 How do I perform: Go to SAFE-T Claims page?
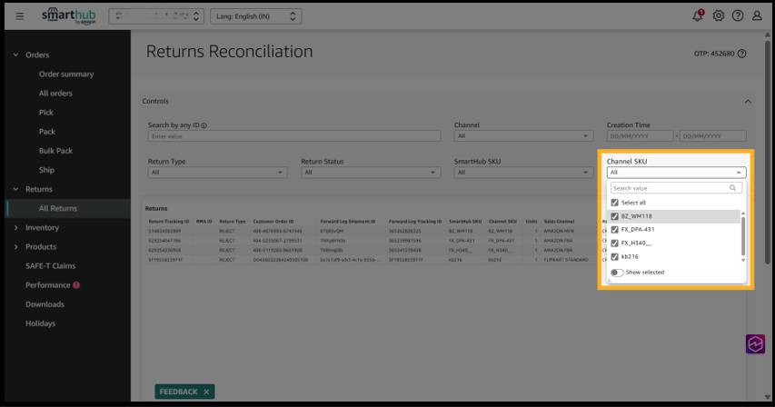tap(50, 266)
